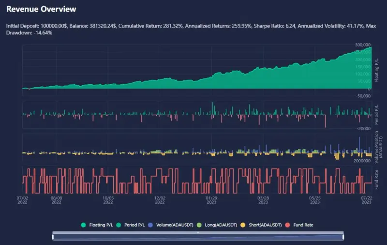Click the 300,000 y-axis tick label
This screenshot has width=387, height=245.
pyautogui.click(x=363, y=45)
